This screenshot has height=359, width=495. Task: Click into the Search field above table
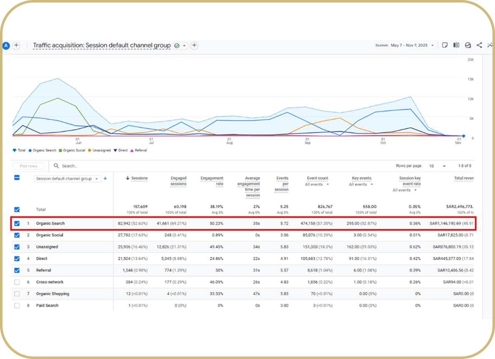(x=69, y=166)
